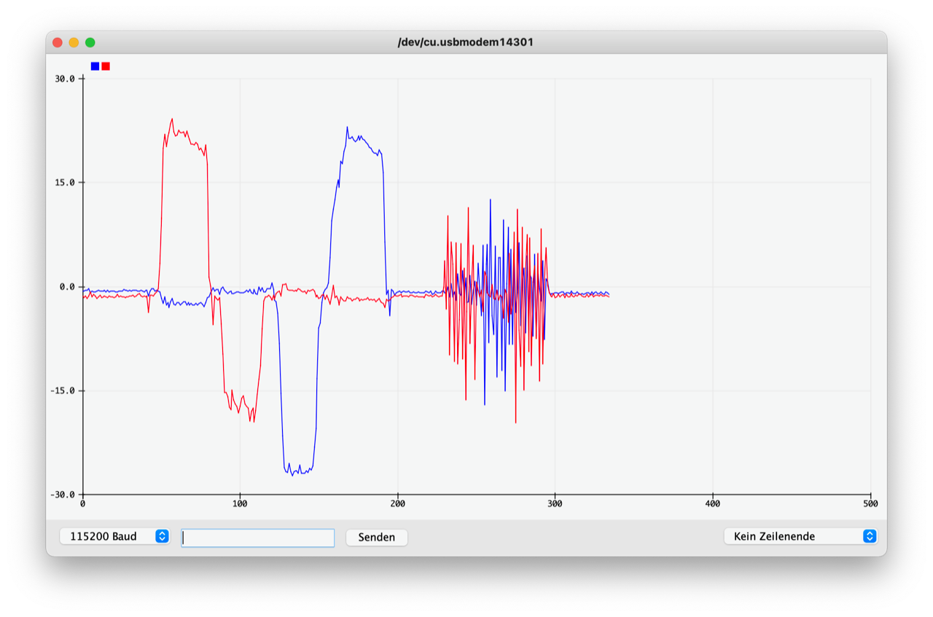This screenshot has width=933, height=617.
Task: Click the 0.0 y-axis label
Action: click(69, 287)
